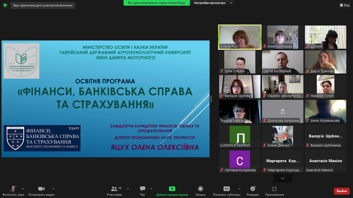Open the Чат panel icon
Viewport: 353px width, 198px height.
point(142,188)
